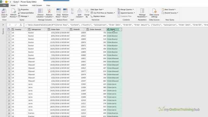Select row number 9
This screenshot has width=208, height=117.
click(9, 58)
